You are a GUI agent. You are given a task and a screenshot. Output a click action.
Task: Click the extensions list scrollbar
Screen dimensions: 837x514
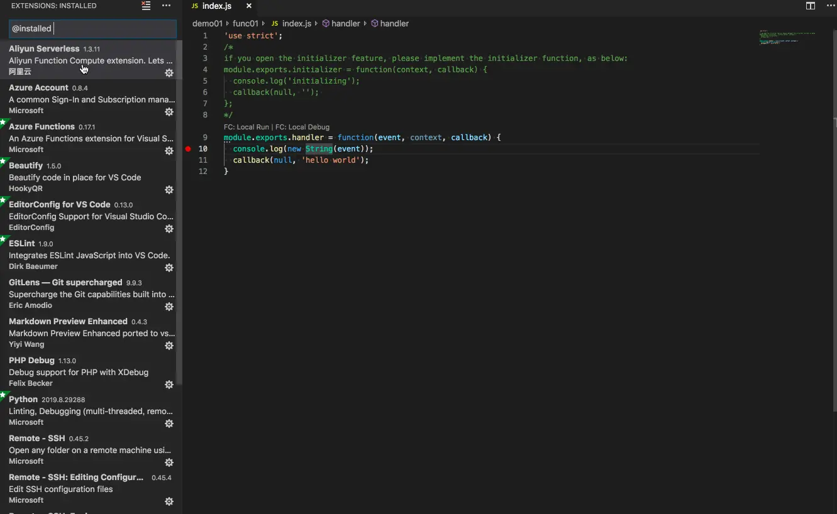tap(179, 214)
